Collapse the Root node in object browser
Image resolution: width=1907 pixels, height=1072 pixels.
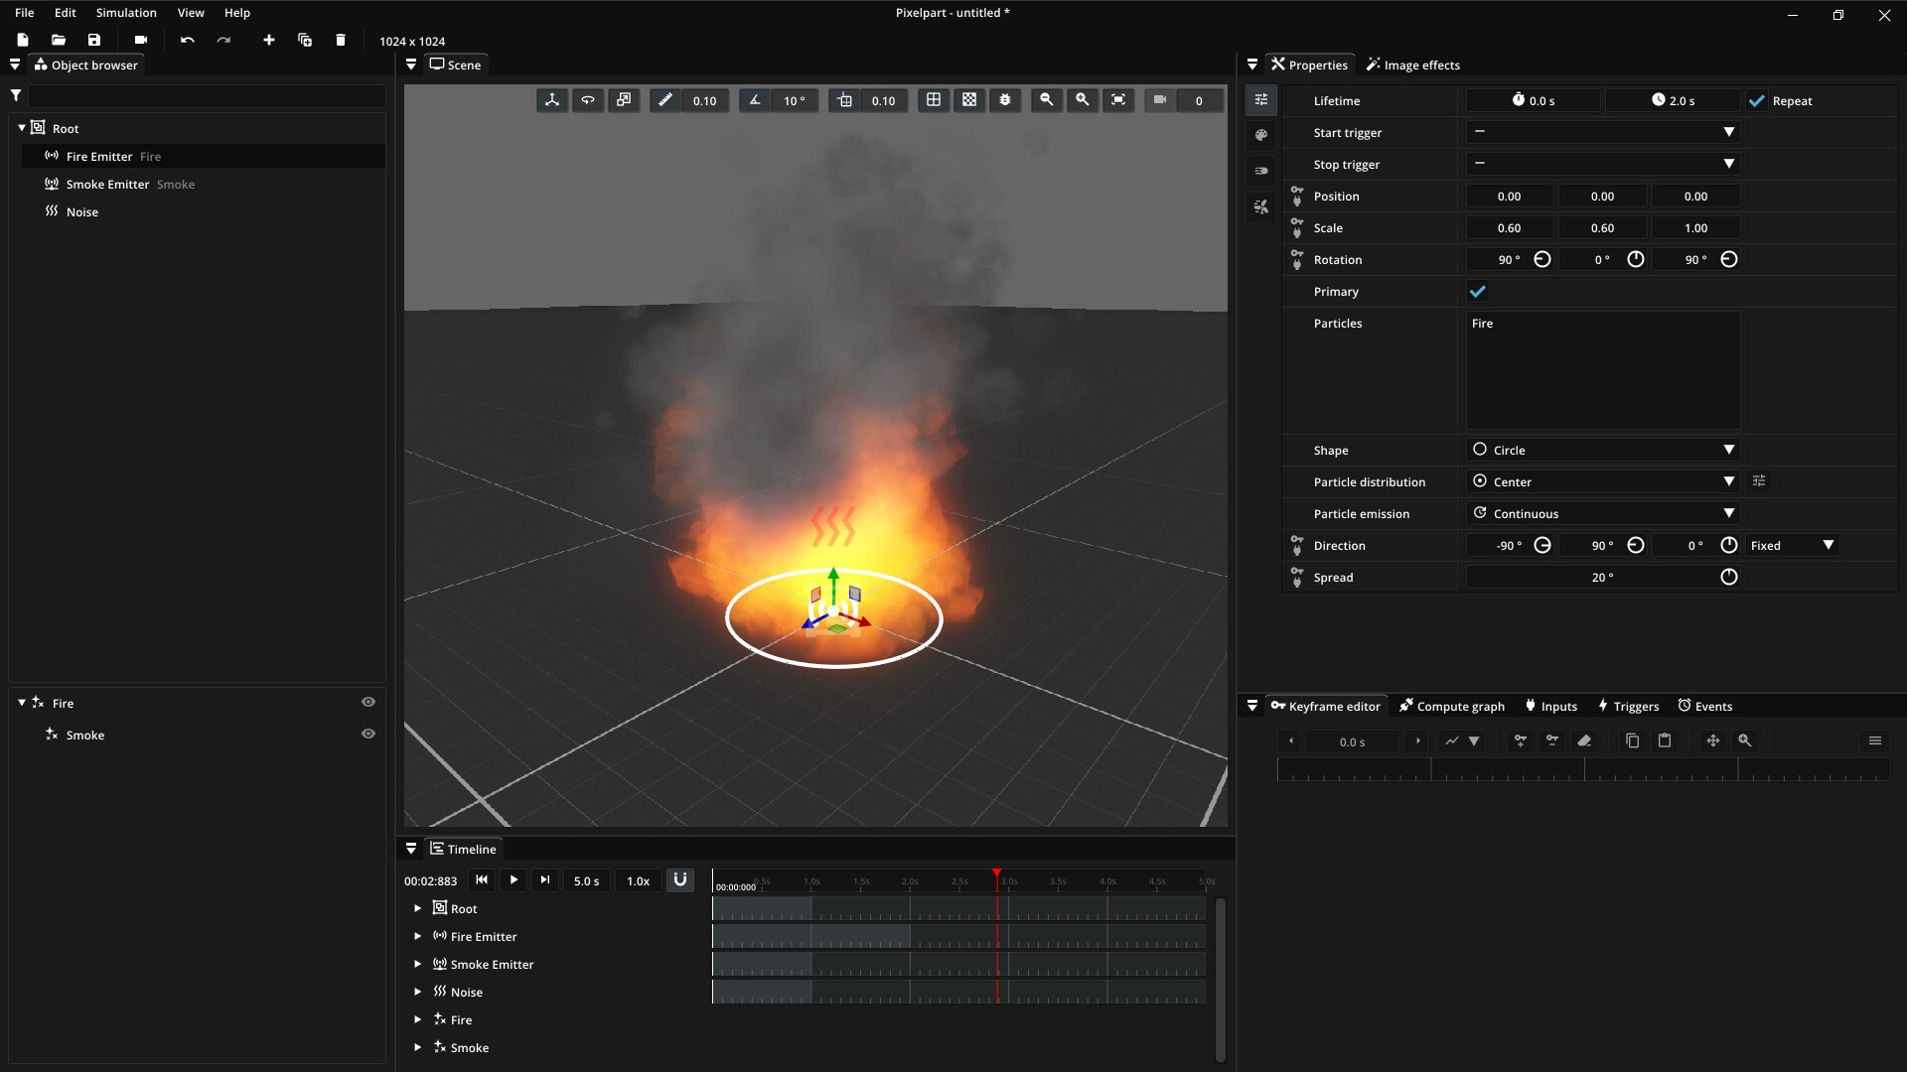click(x=22, y=128)
